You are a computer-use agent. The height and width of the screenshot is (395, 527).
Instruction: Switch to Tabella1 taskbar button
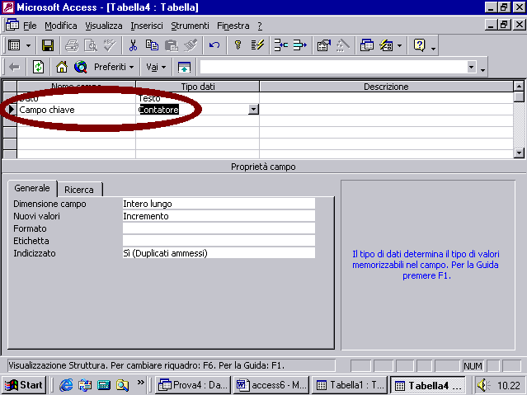point(350,385)
